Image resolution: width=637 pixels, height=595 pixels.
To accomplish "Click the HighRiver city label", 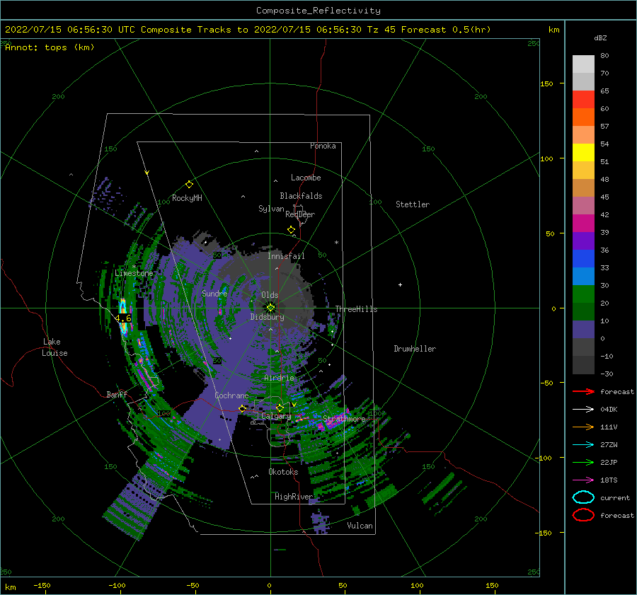I will pyautogui.click(x=294, y=497).
